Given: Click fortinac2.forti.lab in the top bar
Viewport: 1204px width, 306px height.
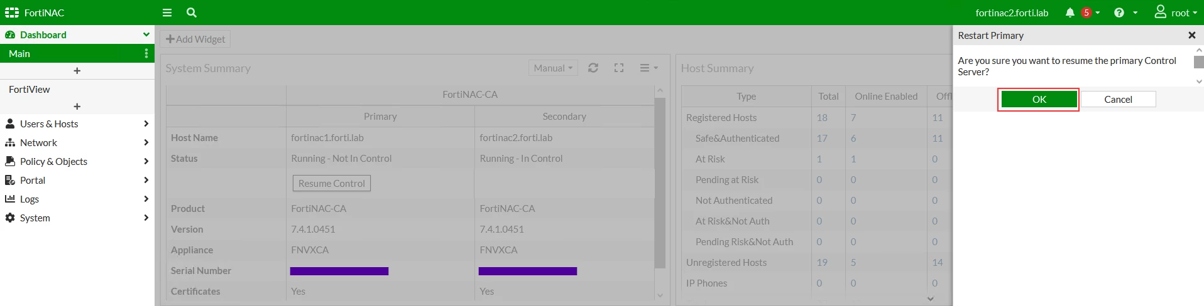Looking at the screenshot, I should [x=1012, y=13].
